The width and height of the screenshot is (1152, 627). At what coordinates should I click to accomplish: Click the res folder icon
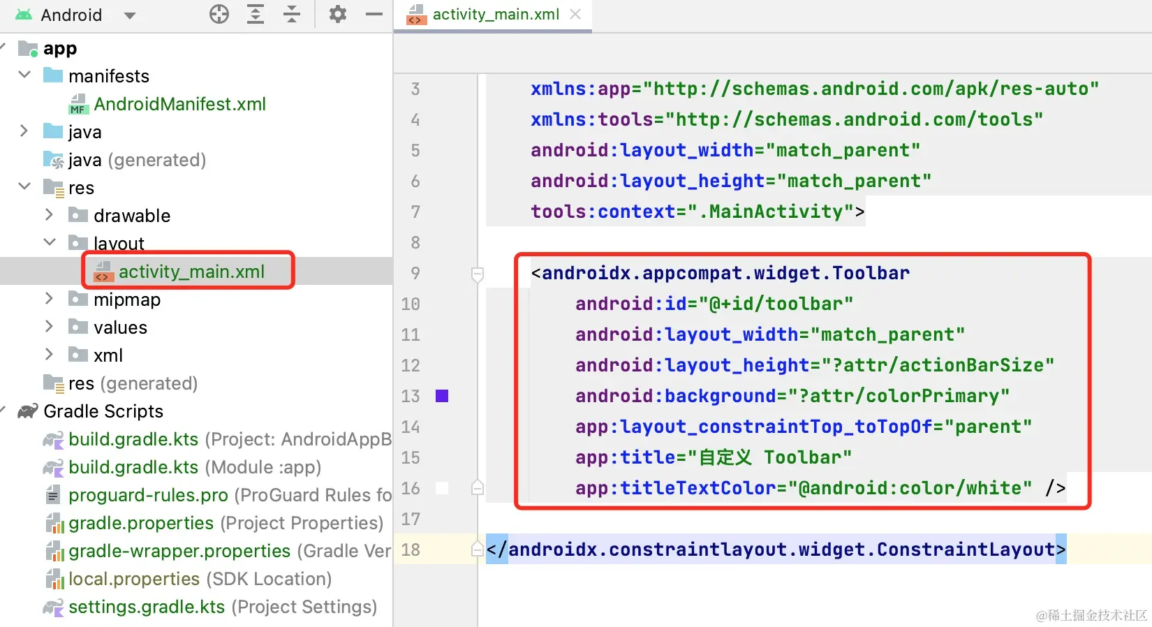tap(54, 188)
